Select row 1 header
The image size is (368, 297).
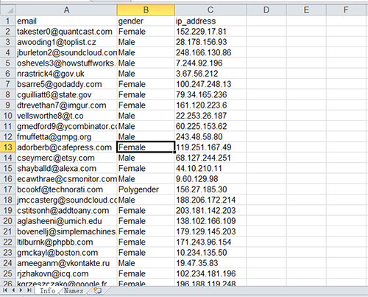tap(8, 21)
